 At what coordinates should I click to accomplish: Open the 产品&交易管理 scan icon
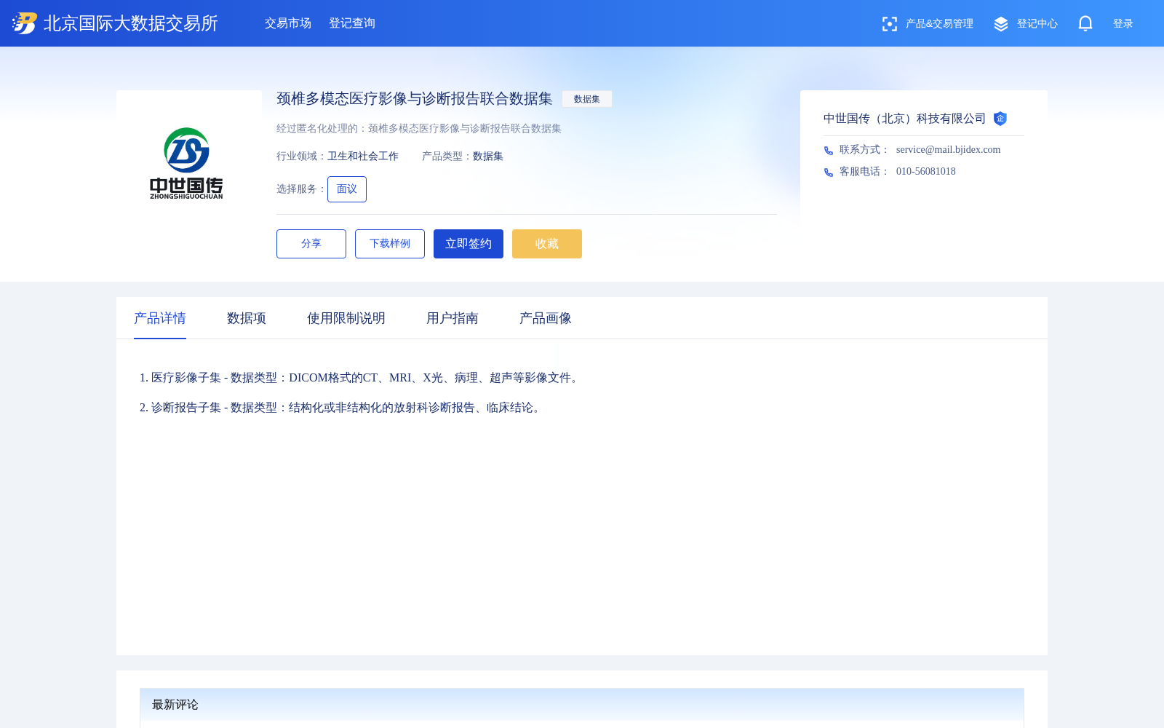889,24
